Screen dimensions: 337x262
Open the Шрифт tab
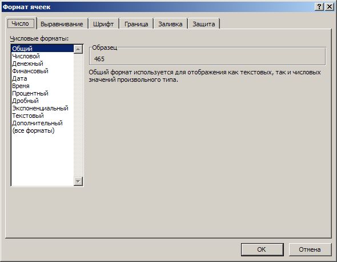coord(103,24)
